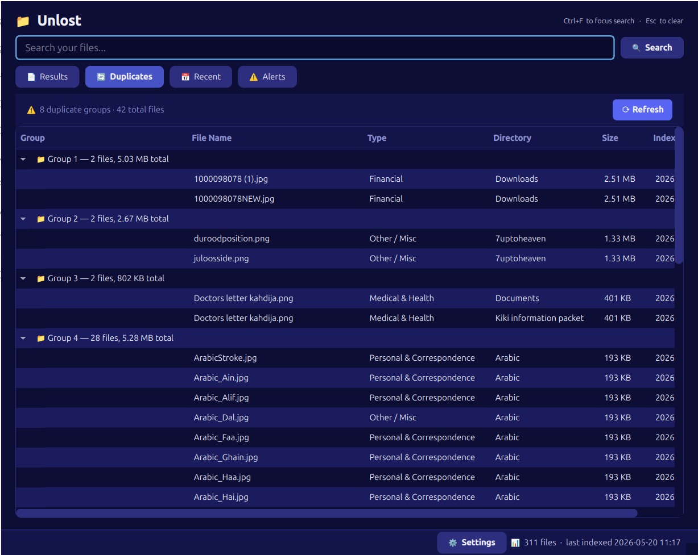
Task: Click the Esc to clear hint
Action: [x=664, y=21]
